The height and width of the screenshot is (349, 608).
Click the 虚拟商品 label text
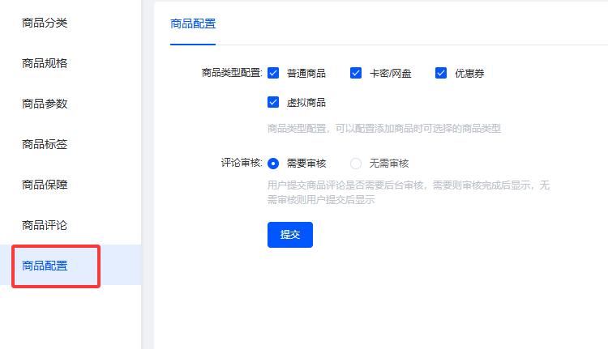[306, 103]
